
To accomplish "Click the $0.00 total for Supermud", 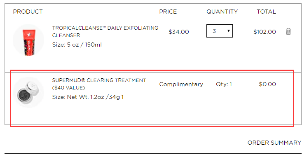I will point(267,84).
